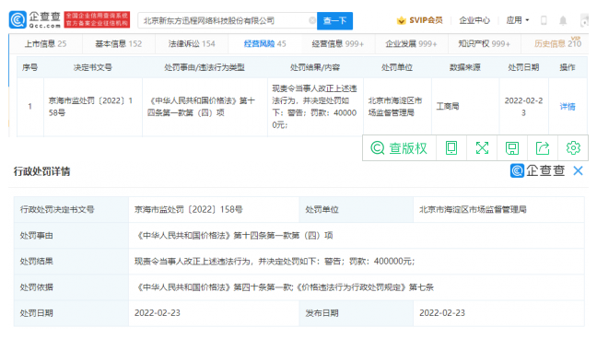Click the 行政处罚详情 heading

pyautogui.click(x=41, y=171)
